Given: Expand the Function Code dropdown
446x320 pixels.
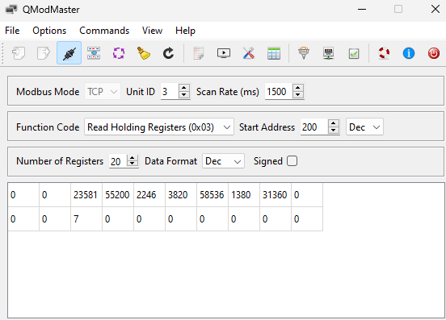Looking at the screenshot, I should click(159, 127).
